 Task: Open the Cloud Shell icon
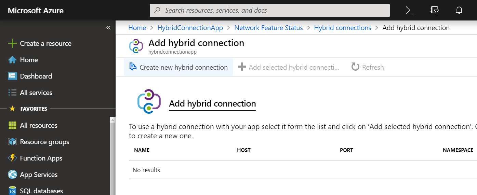coord(410,10)
